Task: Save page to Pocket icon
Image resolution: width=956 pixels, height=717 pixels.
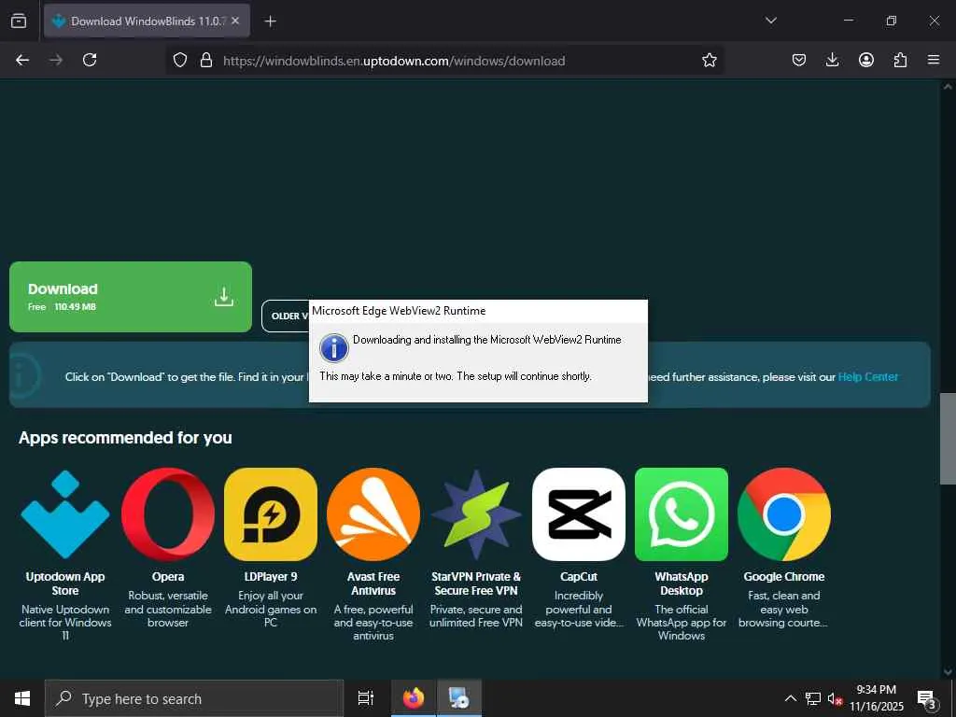Action: click(x=799, y=60)
